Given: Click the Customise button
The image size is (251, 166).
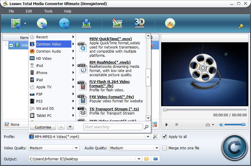Looking at the screenshot, I should 43,127.
